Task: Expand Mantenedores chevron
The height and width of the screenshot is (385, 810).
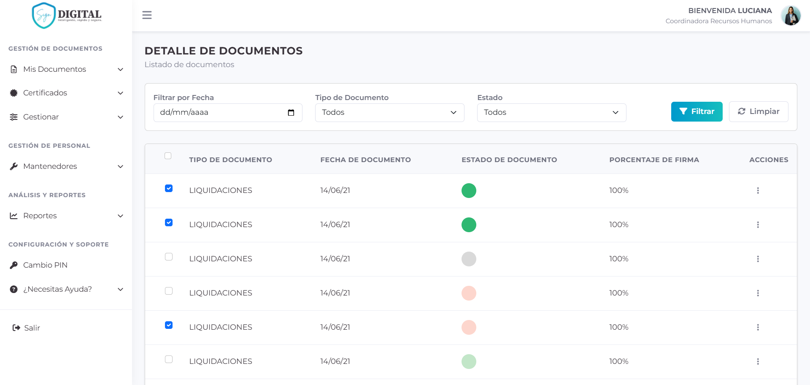Action: tap(120, 166)
